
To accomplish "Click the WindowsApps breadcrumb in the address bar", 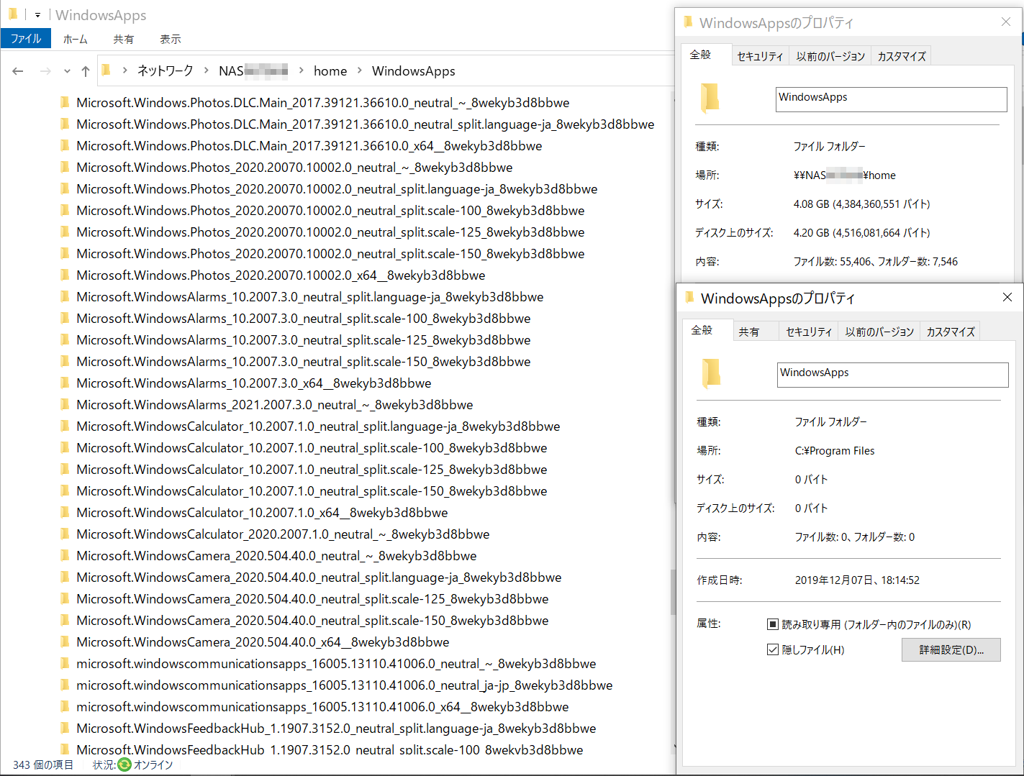I will [414, 70].
